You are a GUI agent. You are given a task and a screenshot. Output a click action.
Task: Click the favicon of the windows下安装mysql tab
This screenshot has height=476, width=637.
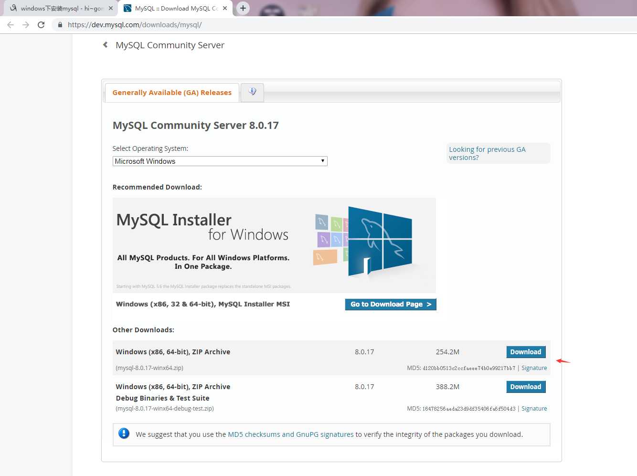13,8
